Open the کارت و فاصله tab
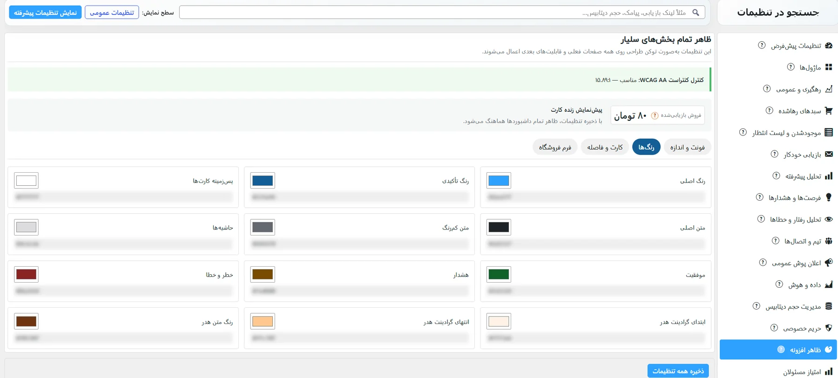The image size is (838, 378). (605, 147)
